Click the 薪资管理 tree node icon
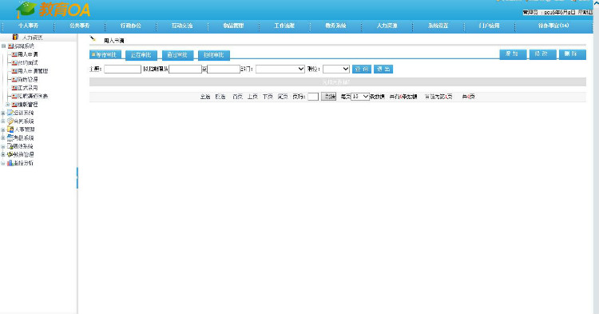Image resolution: width=599 pixels, height=314 pixels. pos(10,154)
